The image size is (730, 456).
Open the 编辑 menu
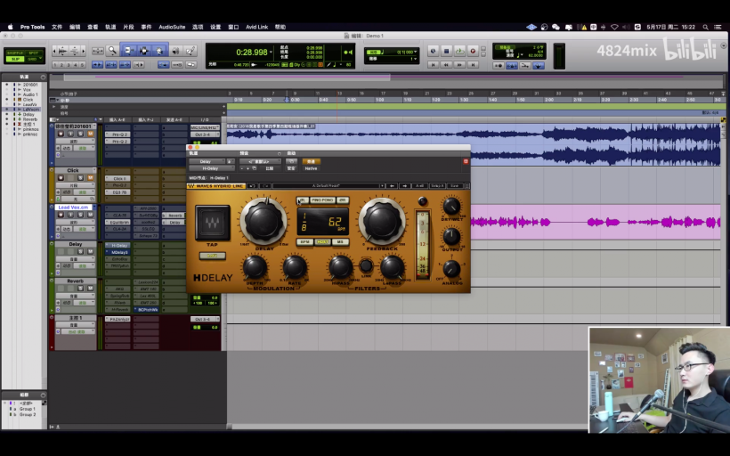(x=75, y=27)
